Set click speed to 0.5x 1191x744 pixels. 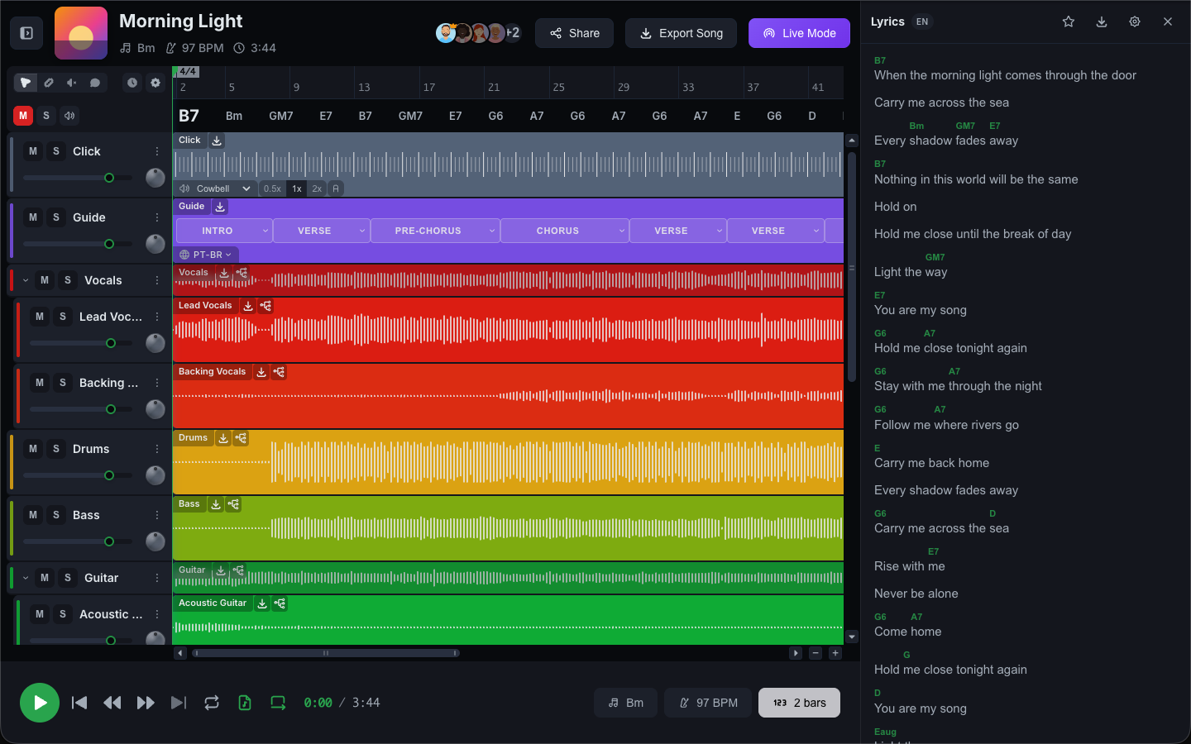point(273,188)
